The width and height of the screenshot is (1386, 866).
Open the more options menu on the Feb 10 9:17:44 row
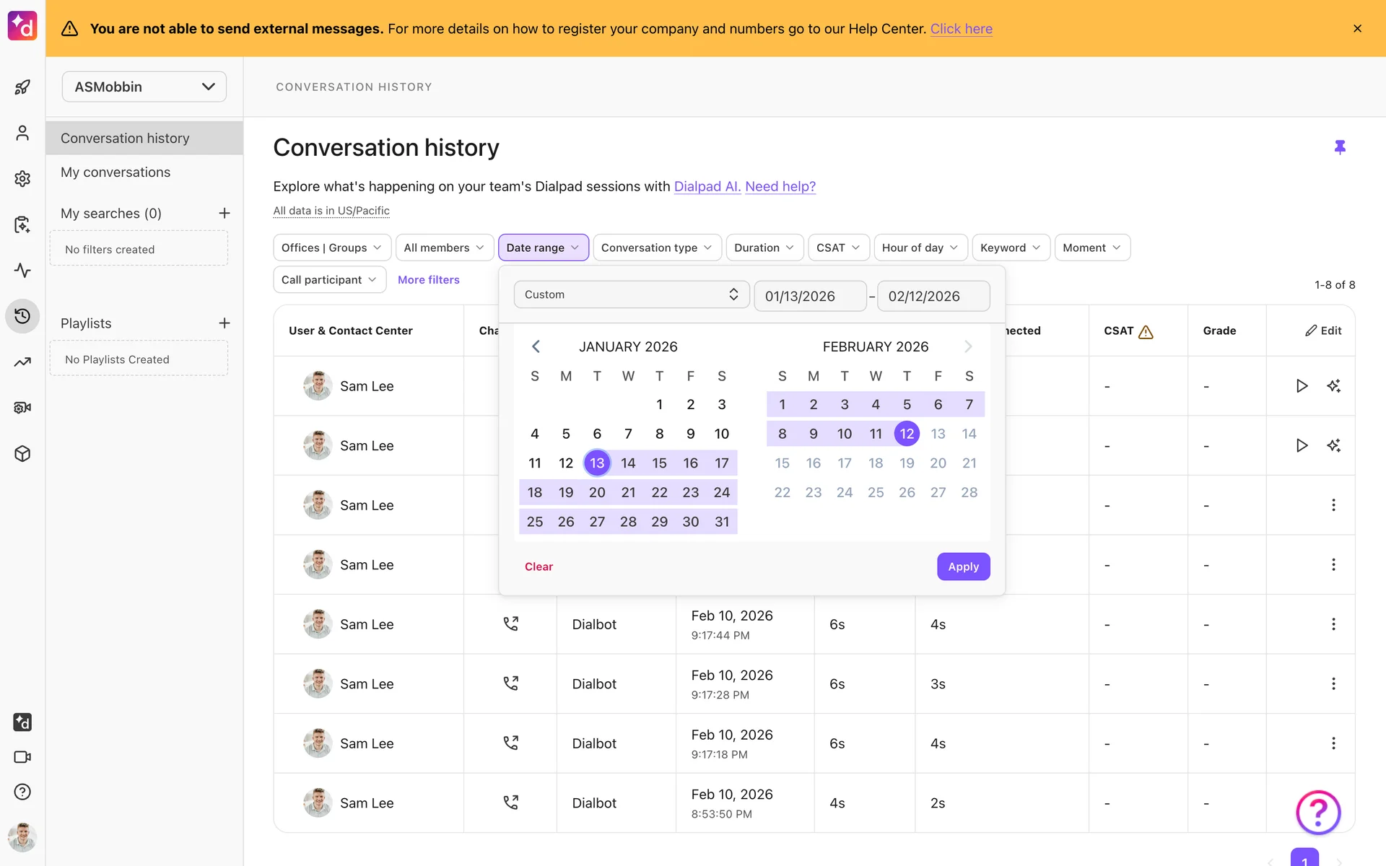click(x=1333, y=624)
